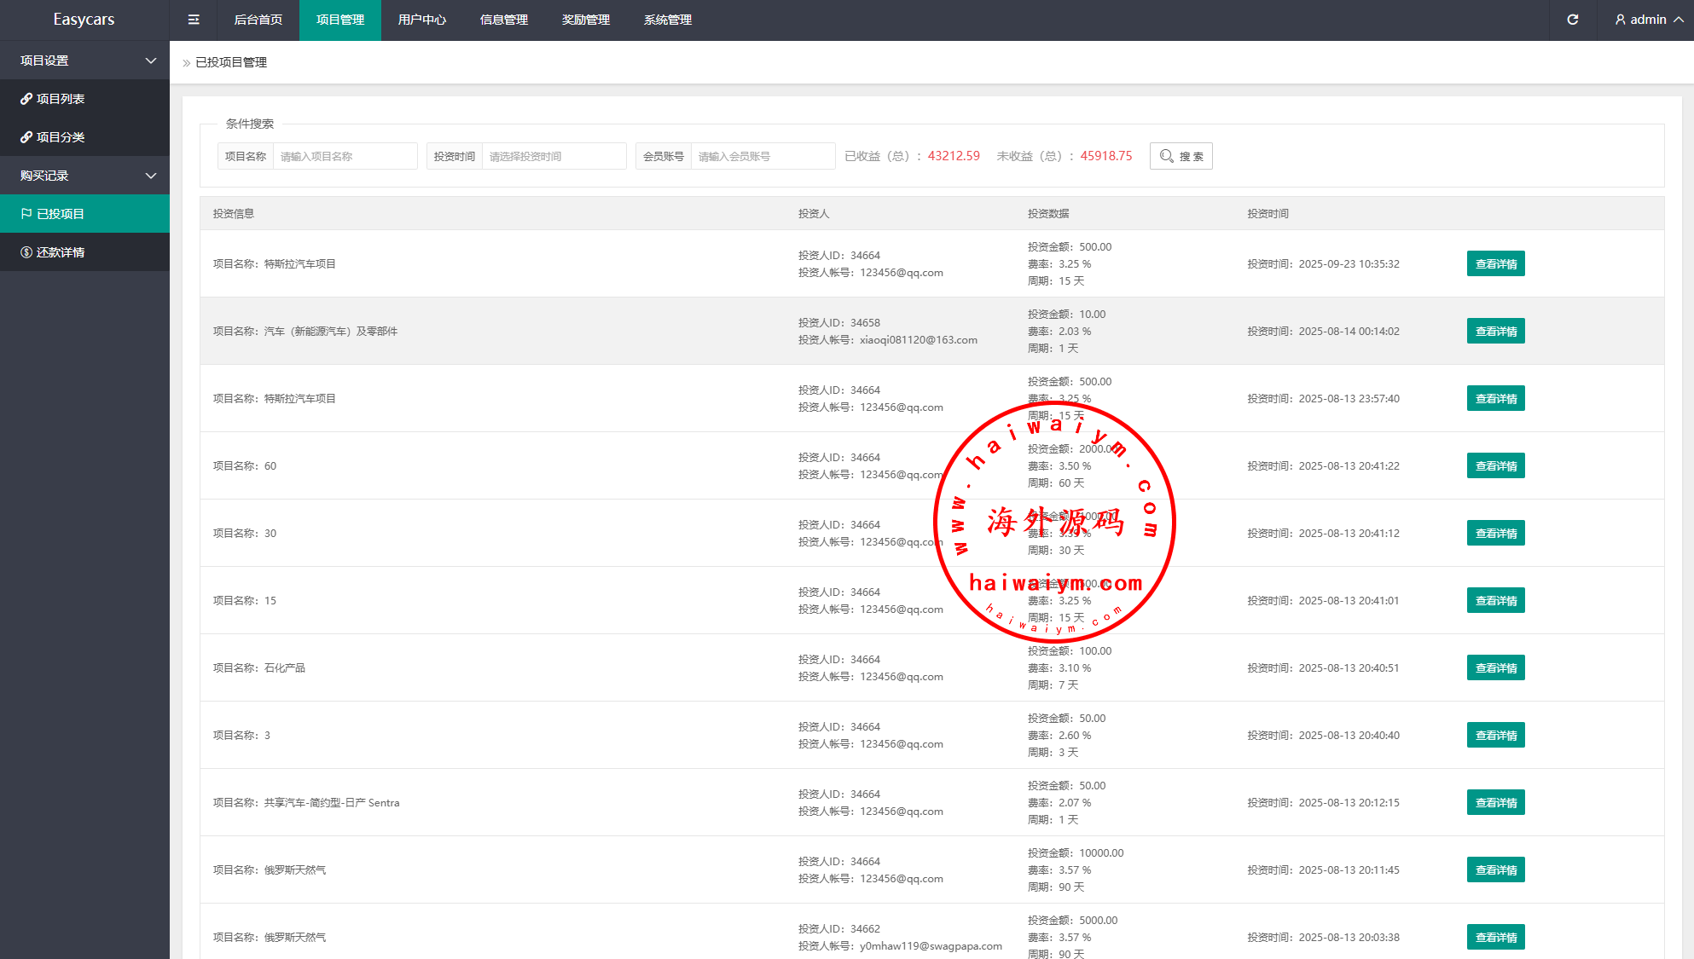Click the sidebar collapse hamburger icon
Screen dimensions: 1694x959
pyautogui.click(x=194, y=20)
